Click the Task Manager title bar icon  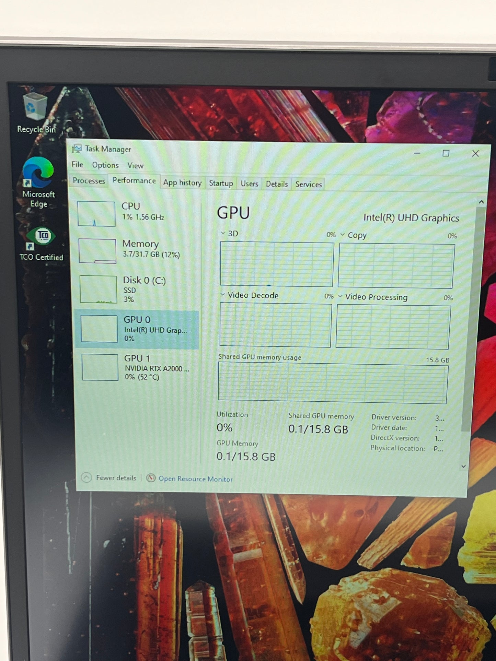tap(77, 149)
